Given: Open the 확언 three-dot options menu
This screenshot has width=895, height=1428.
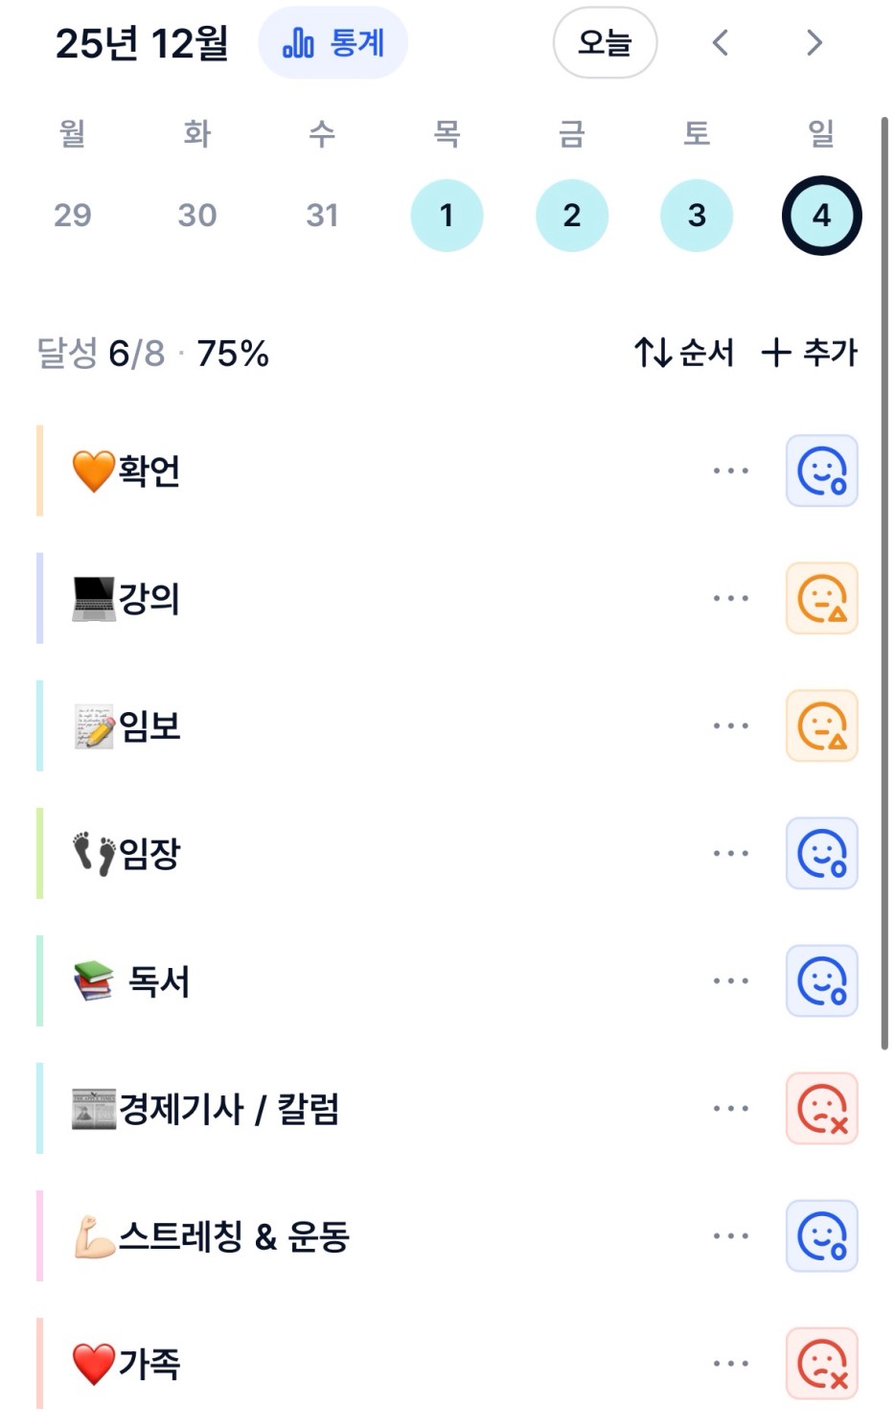Looking at the screenshot, I should coord(730,471).
